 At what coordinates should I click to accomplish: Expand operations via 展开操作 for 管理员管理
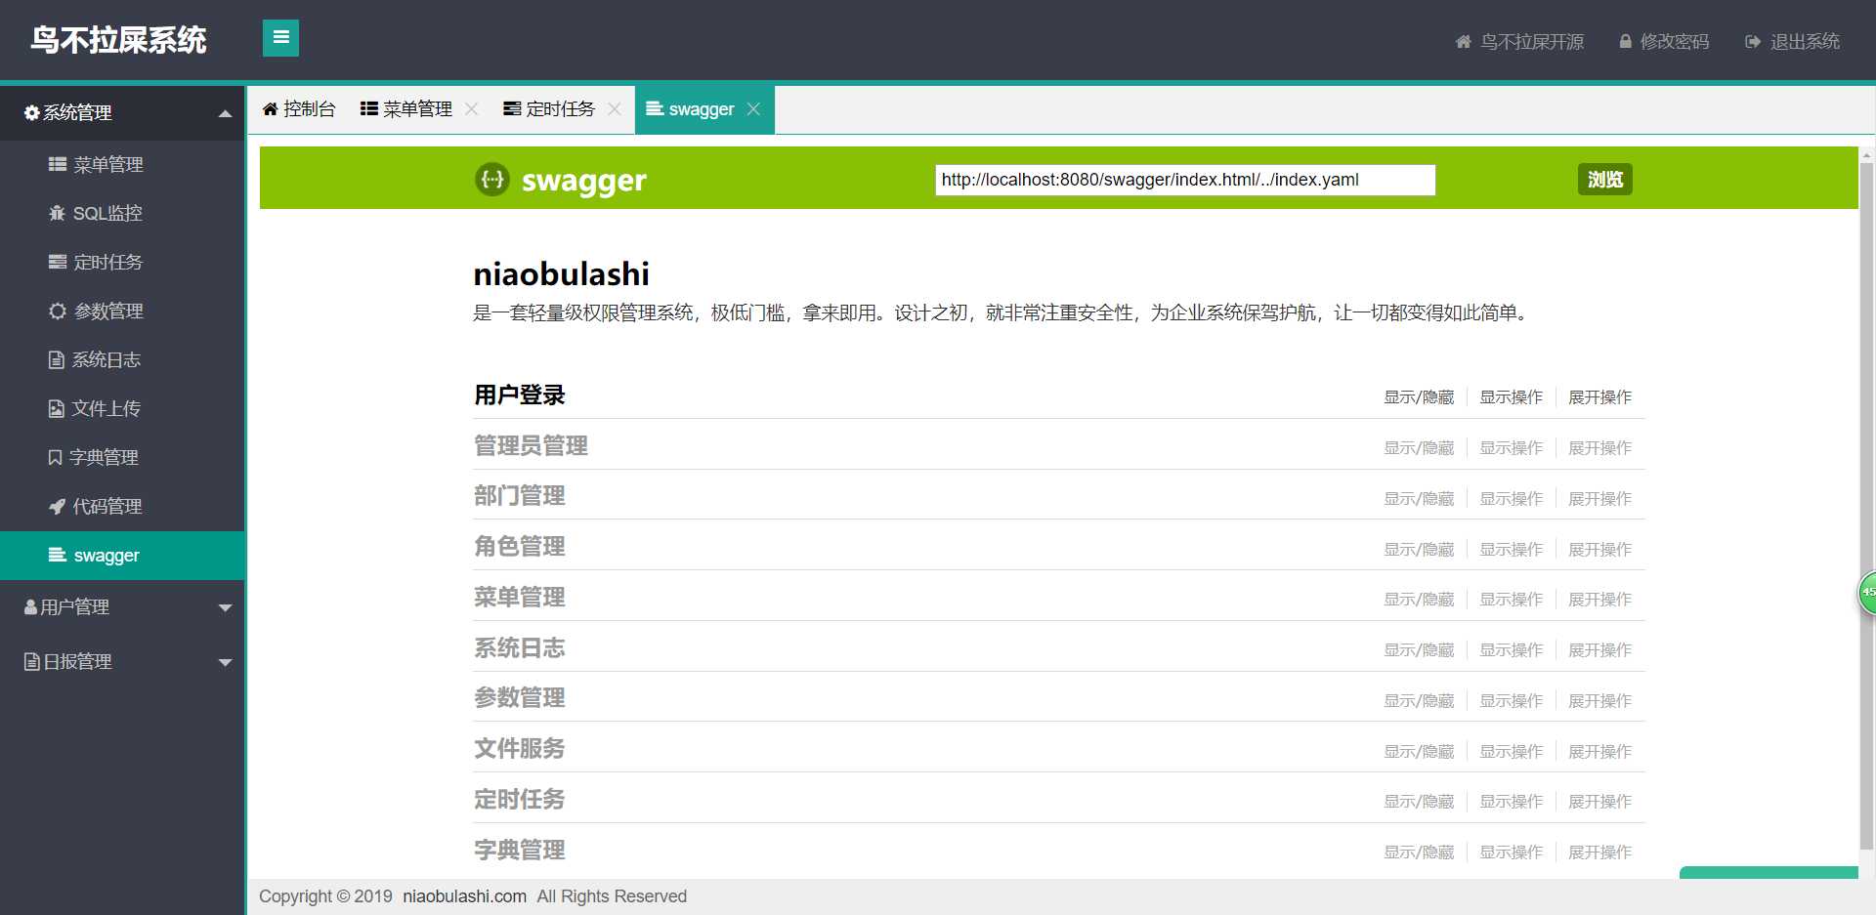tap(1599, 448)
